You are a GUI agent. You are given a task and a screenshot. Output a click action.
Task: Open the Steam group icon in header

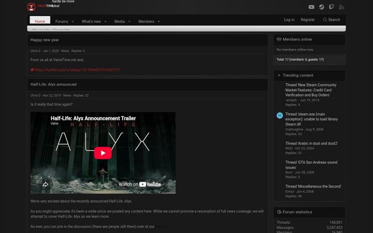[x=321, y=7]
